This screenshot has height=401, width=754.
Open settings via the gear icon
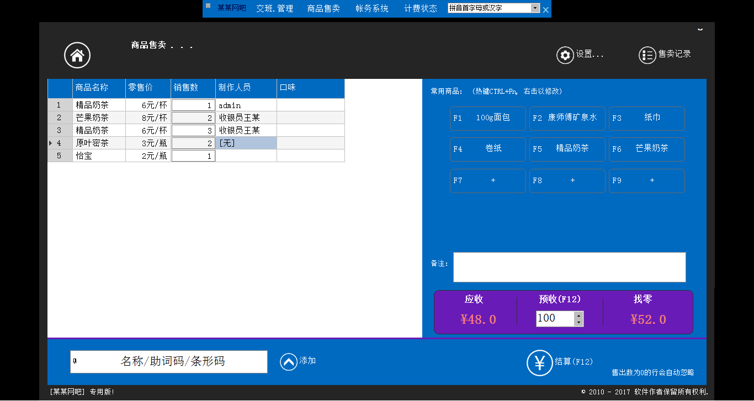pyautogui.click(x=565, y=55)
